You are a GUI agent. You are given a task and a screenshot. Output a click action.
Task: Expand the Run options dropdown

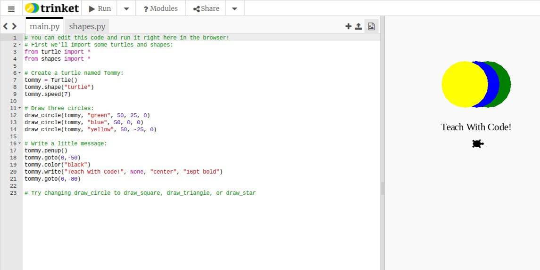(x=126, y=8)
